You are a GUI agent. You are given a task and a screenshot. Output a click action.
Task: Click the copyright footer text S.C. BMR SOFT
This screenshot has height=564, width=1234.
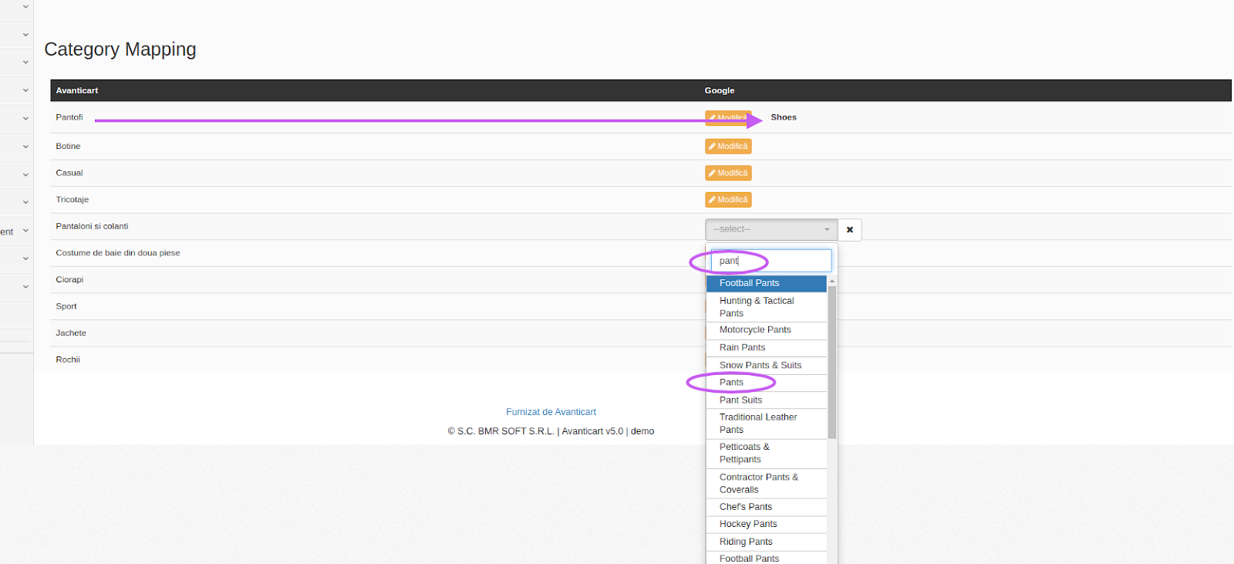coord(551,431)
